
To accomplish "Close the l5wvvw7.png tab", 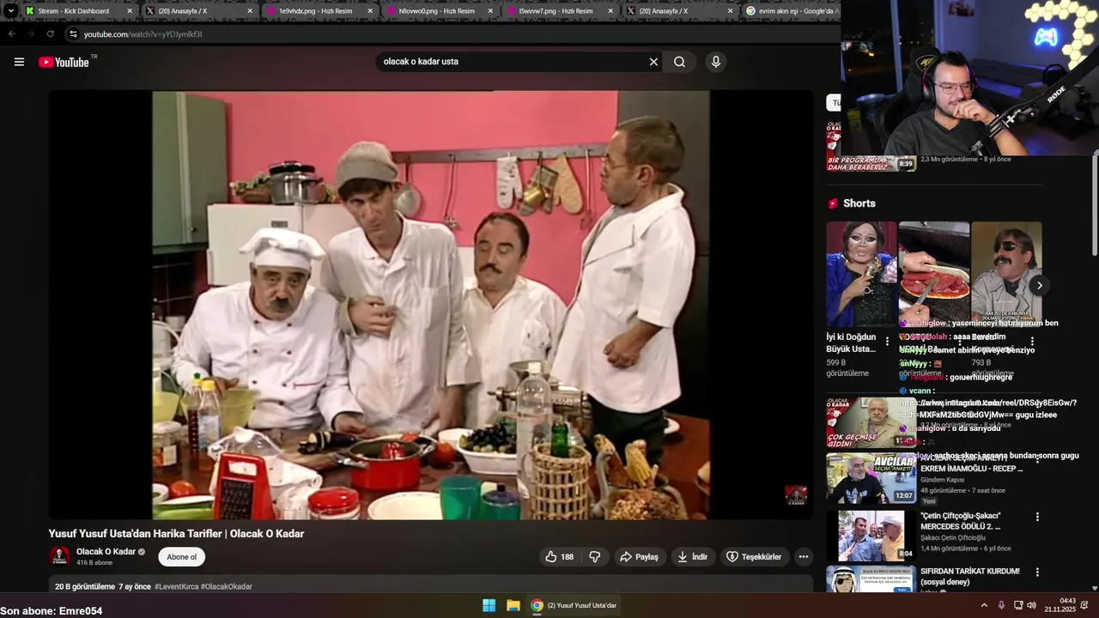I will pyautogui.click(x=610, y=11).
